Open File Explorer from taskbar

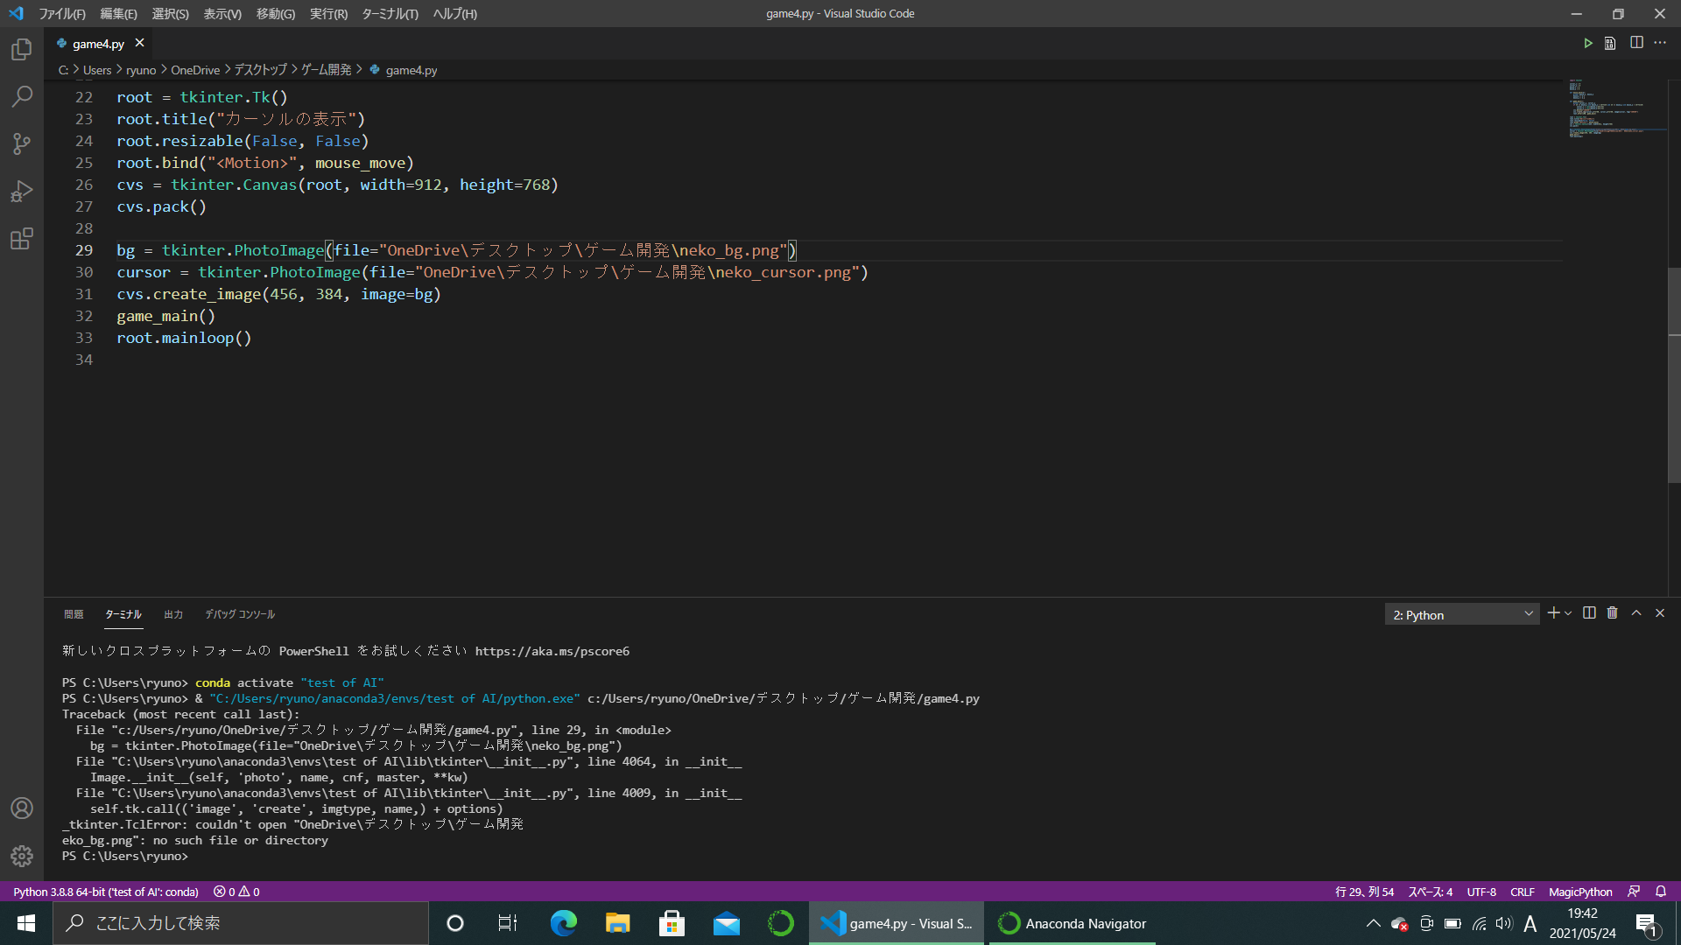[617, 923]
